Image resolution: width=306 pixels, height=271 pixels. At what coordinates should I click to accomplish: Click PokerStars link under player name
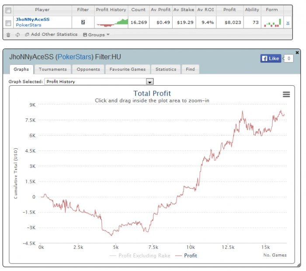[28, 25]
